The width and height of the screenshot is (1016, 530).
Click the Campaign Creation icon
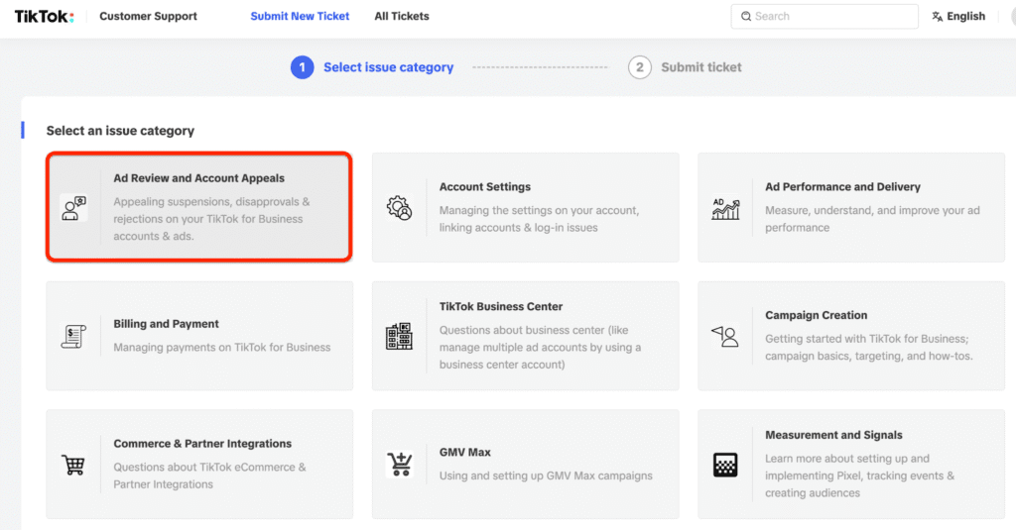pyautogui.click(x=725, y=336)
